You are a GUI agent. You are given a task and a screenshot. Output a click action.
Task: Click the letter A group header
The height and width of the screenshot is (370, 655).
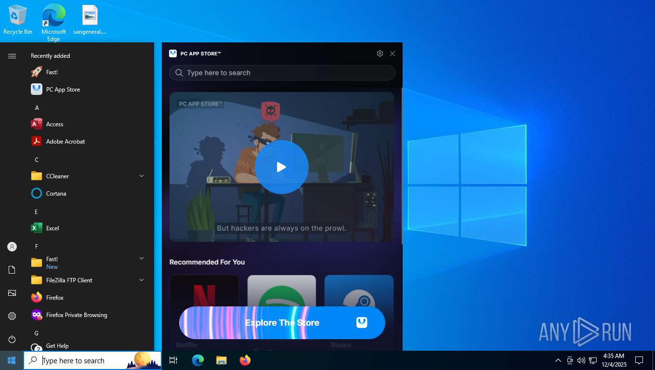37,108
